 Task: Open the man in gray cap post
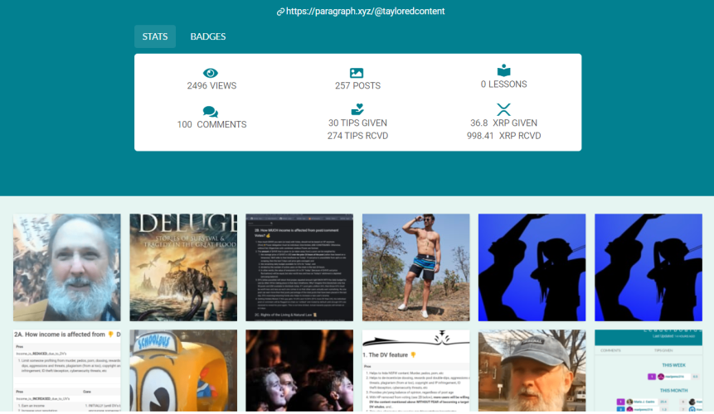tap(532, 371)
